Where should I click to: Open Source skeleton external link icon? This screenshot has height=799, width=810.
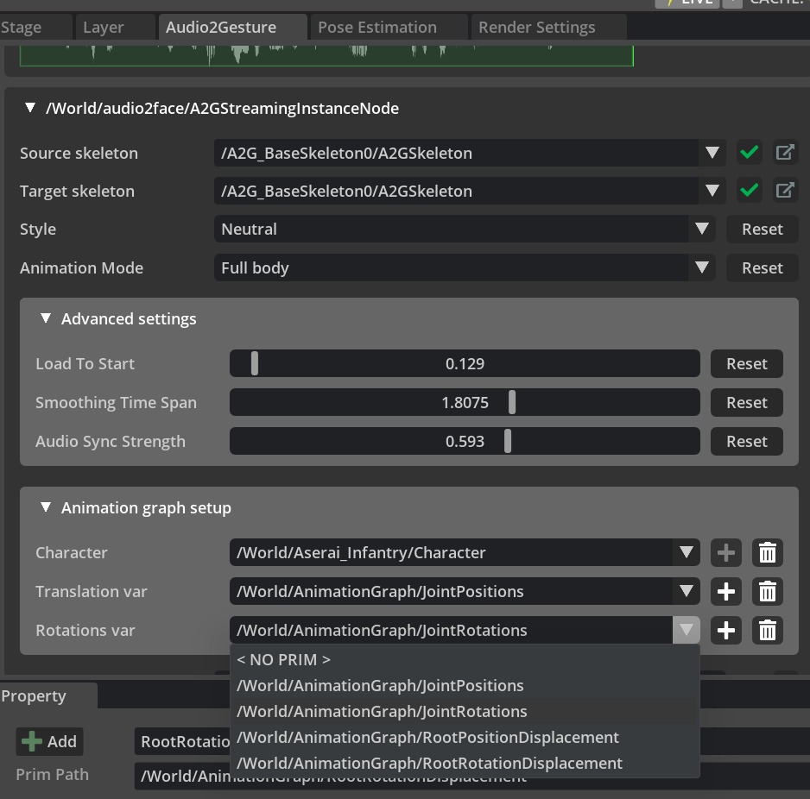785,154
